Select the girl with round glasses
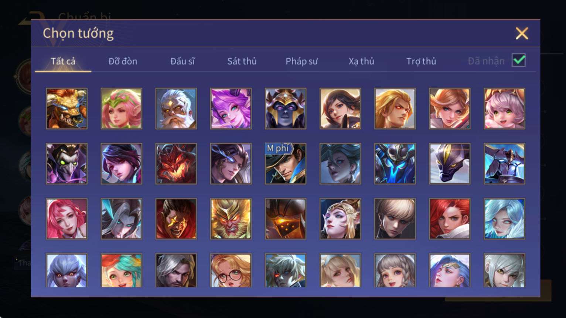The height and width of the screenshot is (318, 566). click(231, 270)
